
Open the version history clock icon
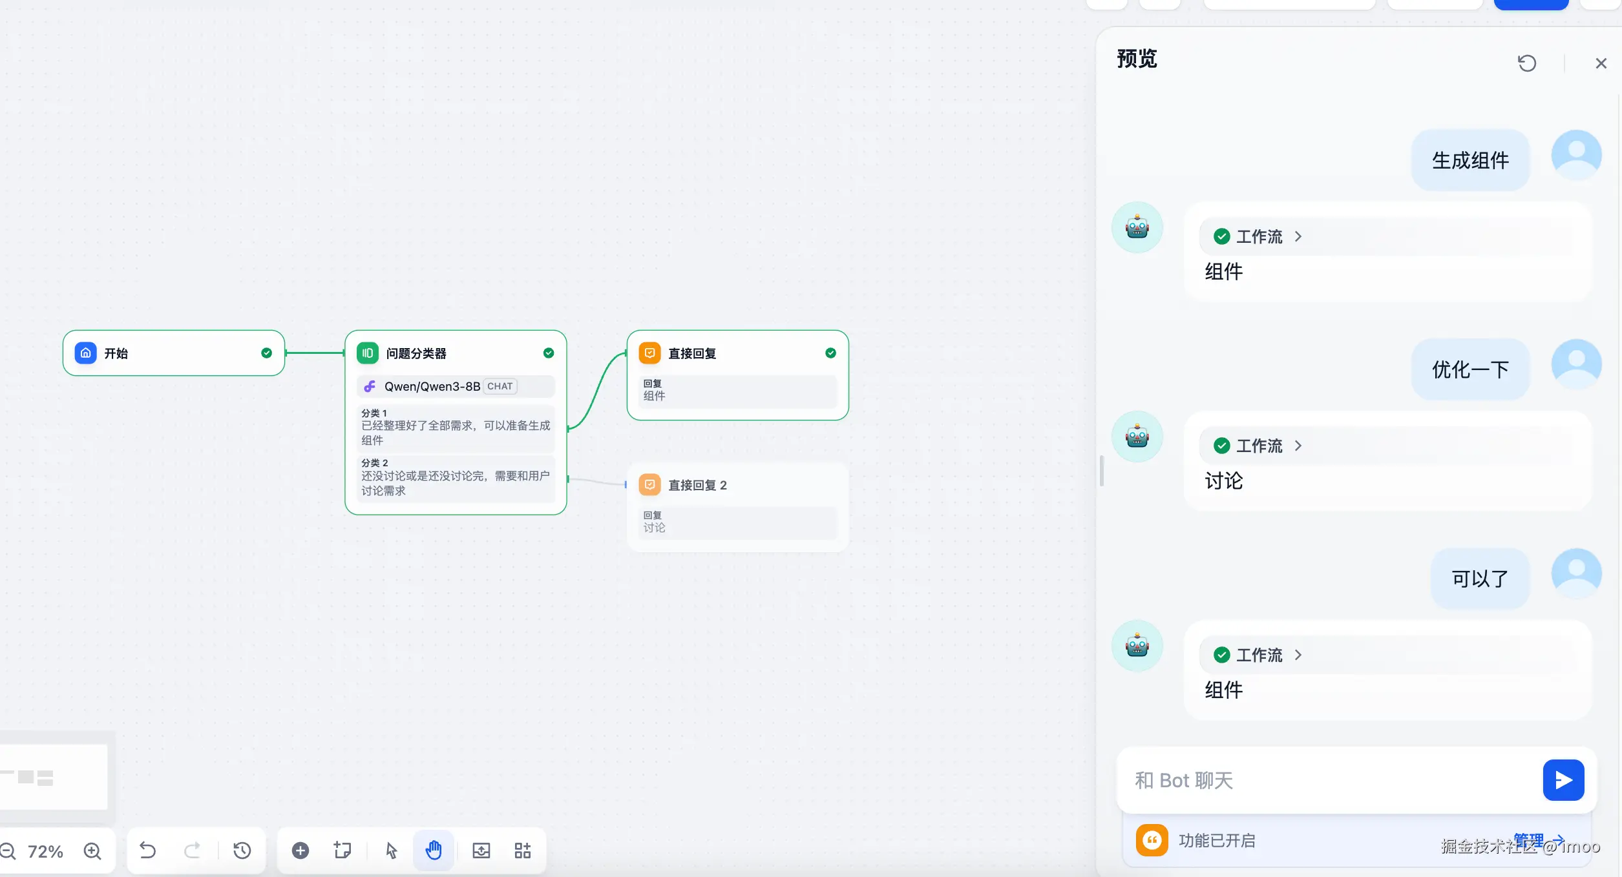(242, 851)
